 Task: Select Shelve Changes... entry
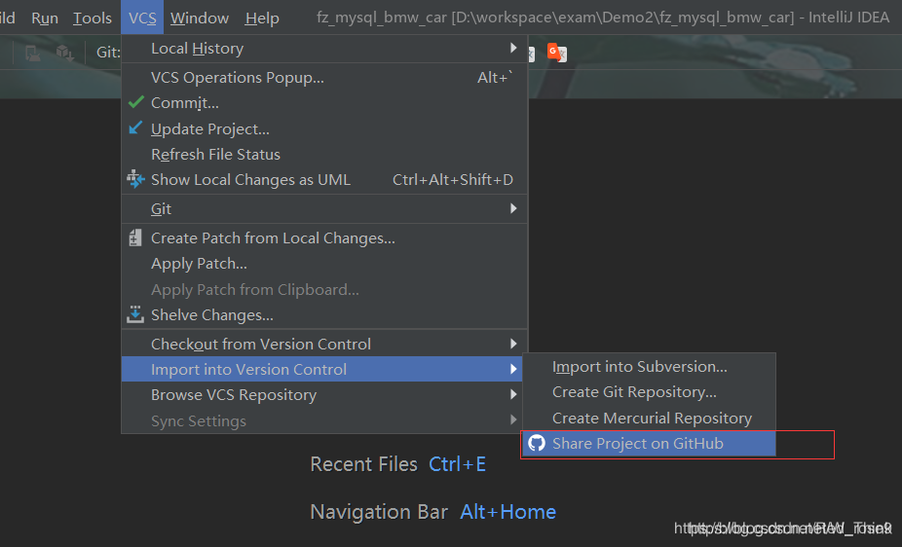point(324,315)
